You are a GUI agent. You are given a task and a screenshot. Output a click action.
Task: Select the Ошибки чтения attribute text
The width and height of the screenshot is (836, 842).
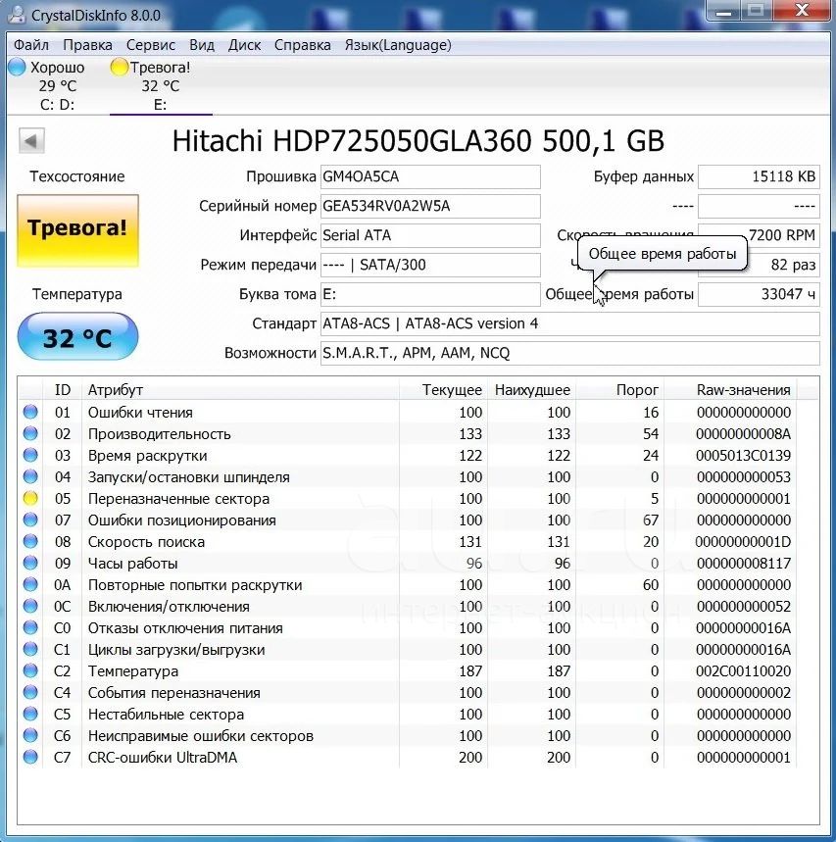click(140, 413)
